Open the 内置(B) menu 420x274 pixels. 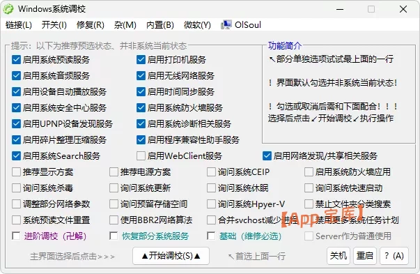point(160,25)
